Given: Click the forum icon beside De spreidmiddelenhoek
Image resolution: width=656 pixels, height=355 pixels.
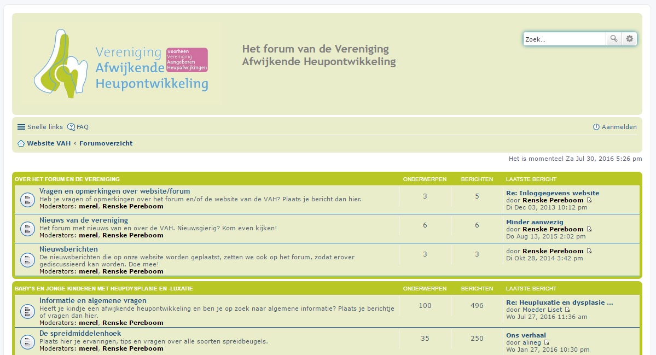Looking at the screenshot, I should [x=27, y=341].
